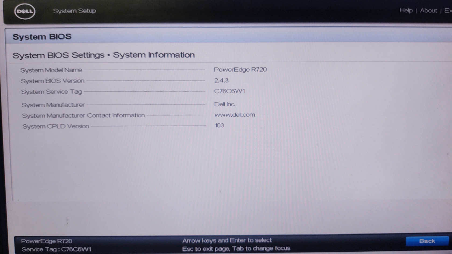Click the System Setup title
This screenshot has height=254, width=452.
(x=75, y=11)
